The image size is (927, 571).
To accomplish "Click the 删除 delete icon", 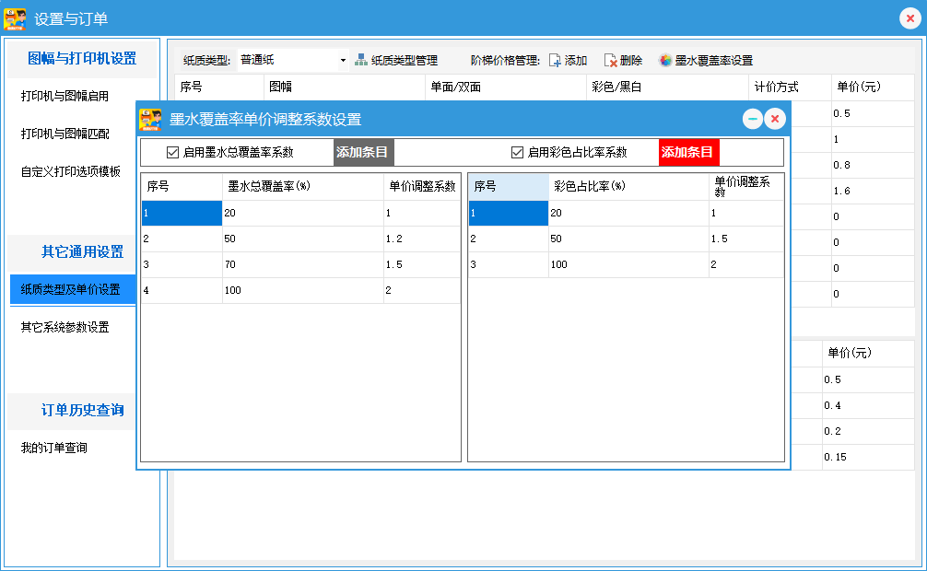I will coord(610,61).
